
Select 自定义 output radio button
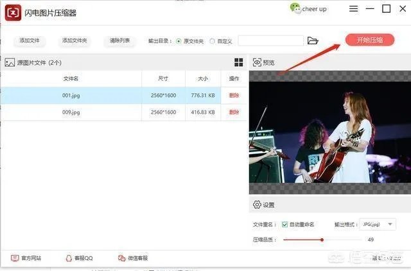coord(212,41)
